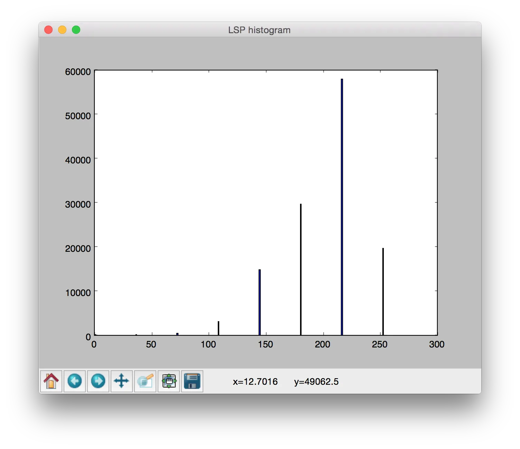Click the histogram bar near 253

383,292
